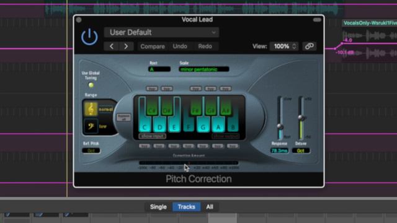This screenshot has height=223, width=397.
Task: Toggle byp button above the C# key
Action: tap(152, 89)
